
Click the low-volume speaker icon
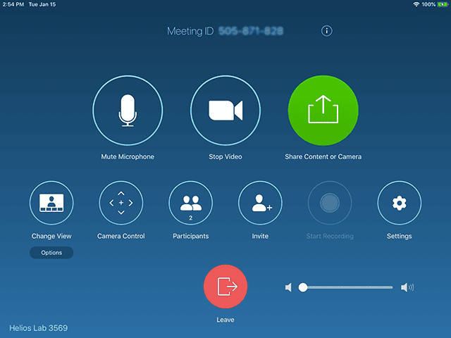click(288, 287)
